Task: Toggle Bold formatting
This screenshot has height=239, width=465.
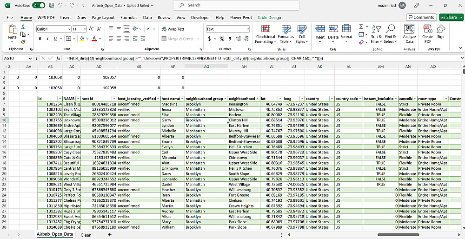Action: coord(40,39)
